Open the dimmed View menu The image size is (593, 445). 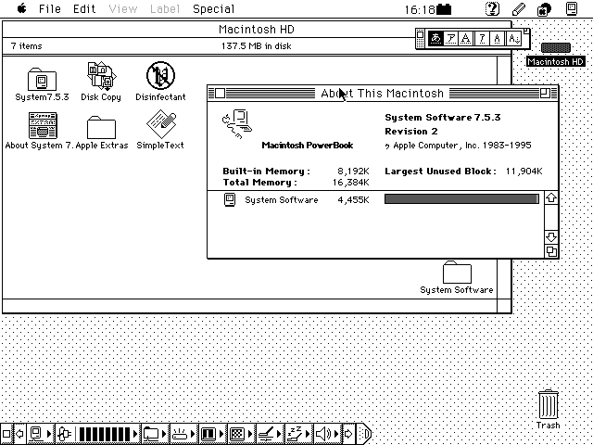(x=123, y=8)
